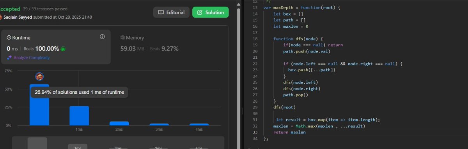Click the book icon on Editorial button

[161, 12]
